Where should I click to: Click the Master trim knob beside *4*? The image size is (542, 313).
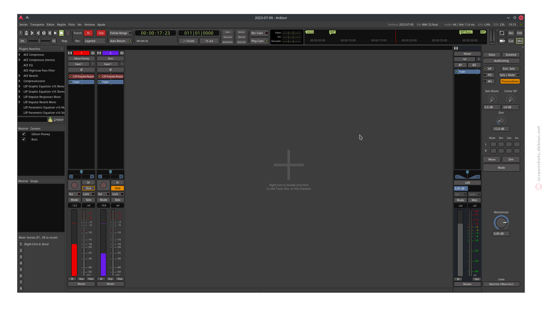pos(479,59)
